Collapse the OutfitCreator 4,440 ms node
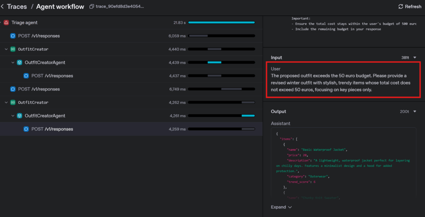425x217 pixels. pos(6,49)
